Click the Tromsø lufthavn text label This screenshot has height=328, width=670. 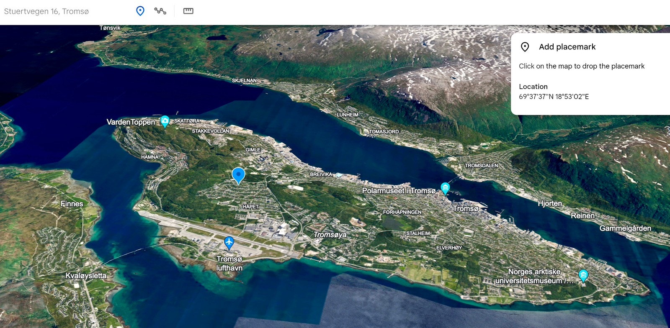(x=229, y=264)
